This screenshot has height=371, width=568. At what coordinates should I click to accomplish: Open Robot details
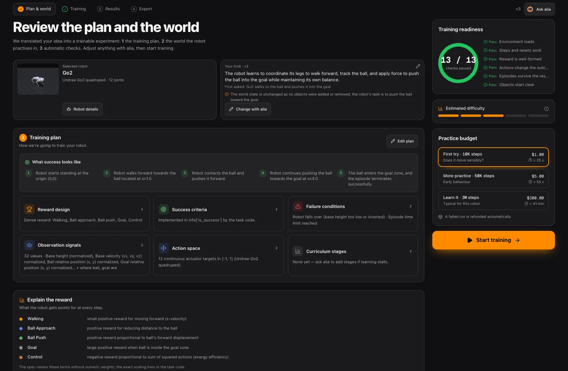coord(82,109)
